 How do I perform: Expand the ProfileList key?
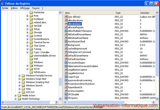click(27, 19)
